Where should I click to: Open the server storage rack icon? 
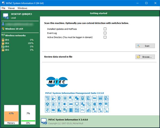point(71,110)
